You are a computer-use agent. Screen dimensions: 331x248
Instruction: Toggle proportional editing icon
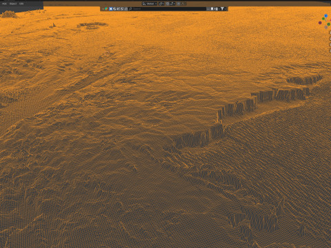[x=179, y=3]
